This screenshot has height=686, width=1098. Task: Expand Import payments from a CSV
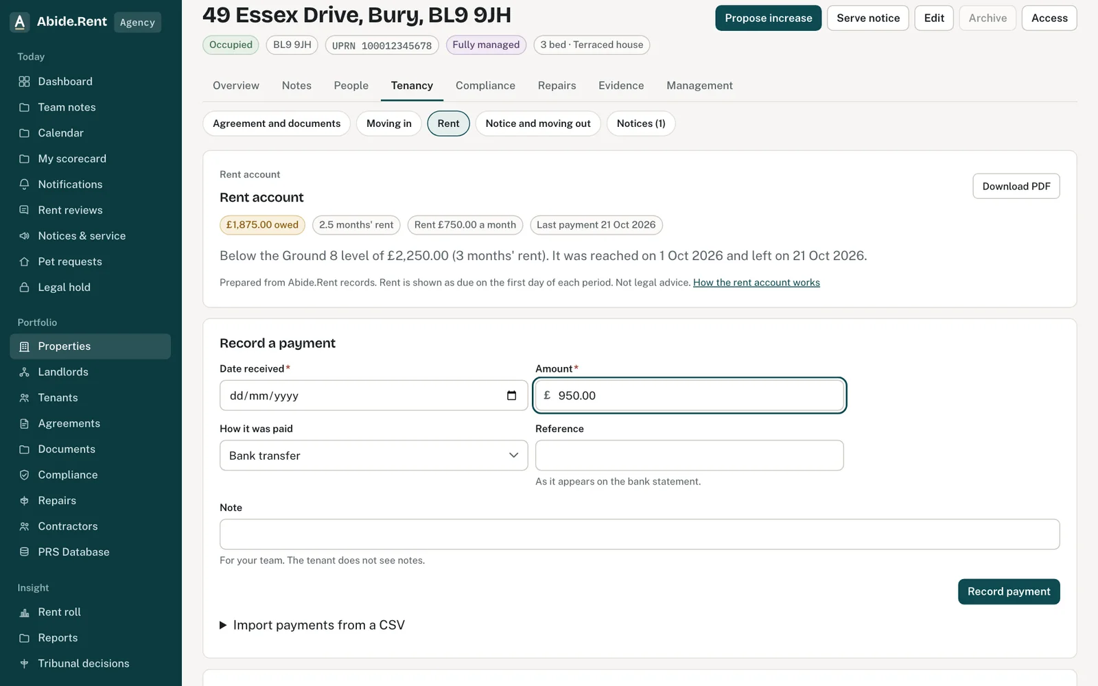(312, 625)
